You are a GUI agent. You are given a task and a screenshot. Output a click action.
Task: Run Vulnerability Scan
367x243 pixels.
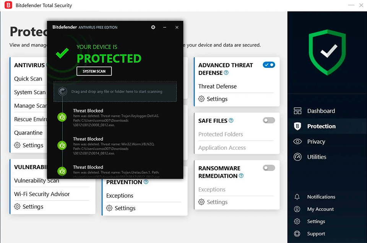[37, 181]
